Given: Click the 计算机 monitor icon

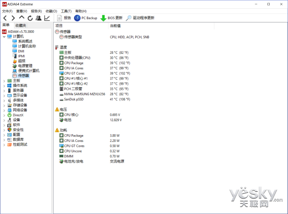Looking at the screenshot, I should 10,37.
